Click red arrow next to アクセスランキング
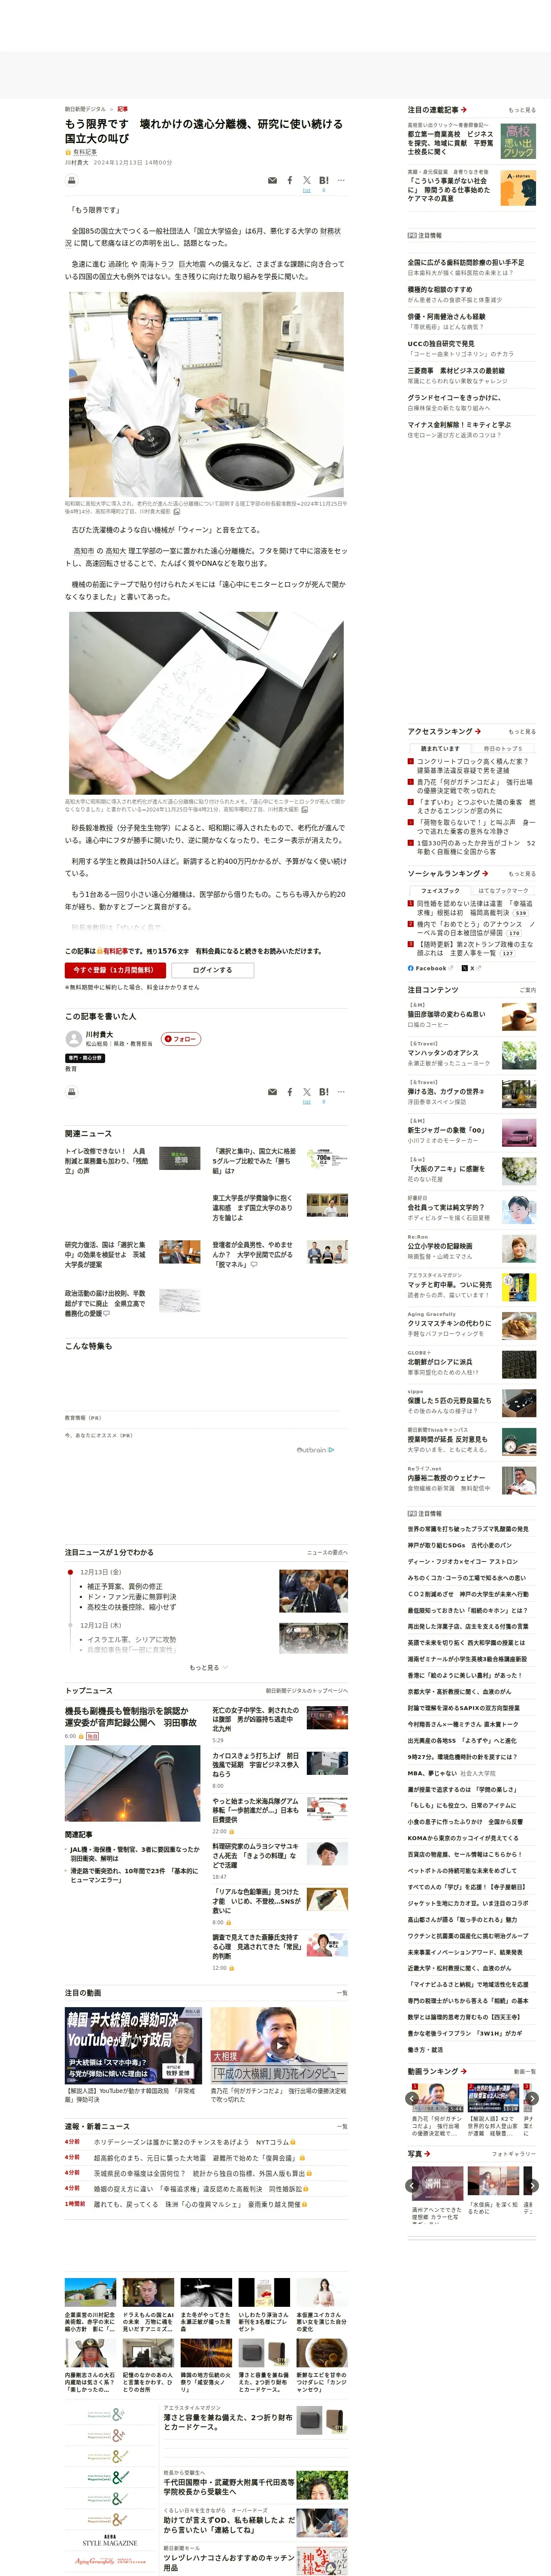551x2576 pixels. click(x=478, y=731)
